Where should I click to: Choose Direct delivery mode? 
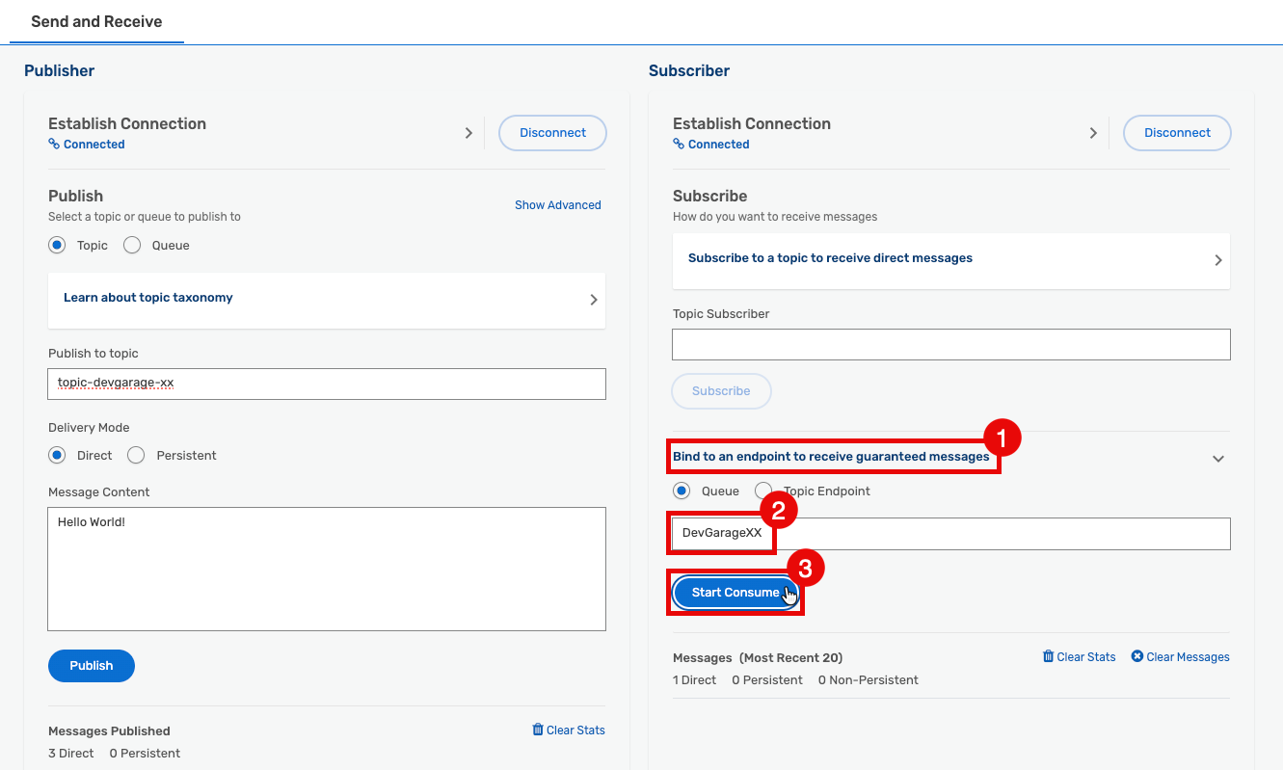point(57,455)
